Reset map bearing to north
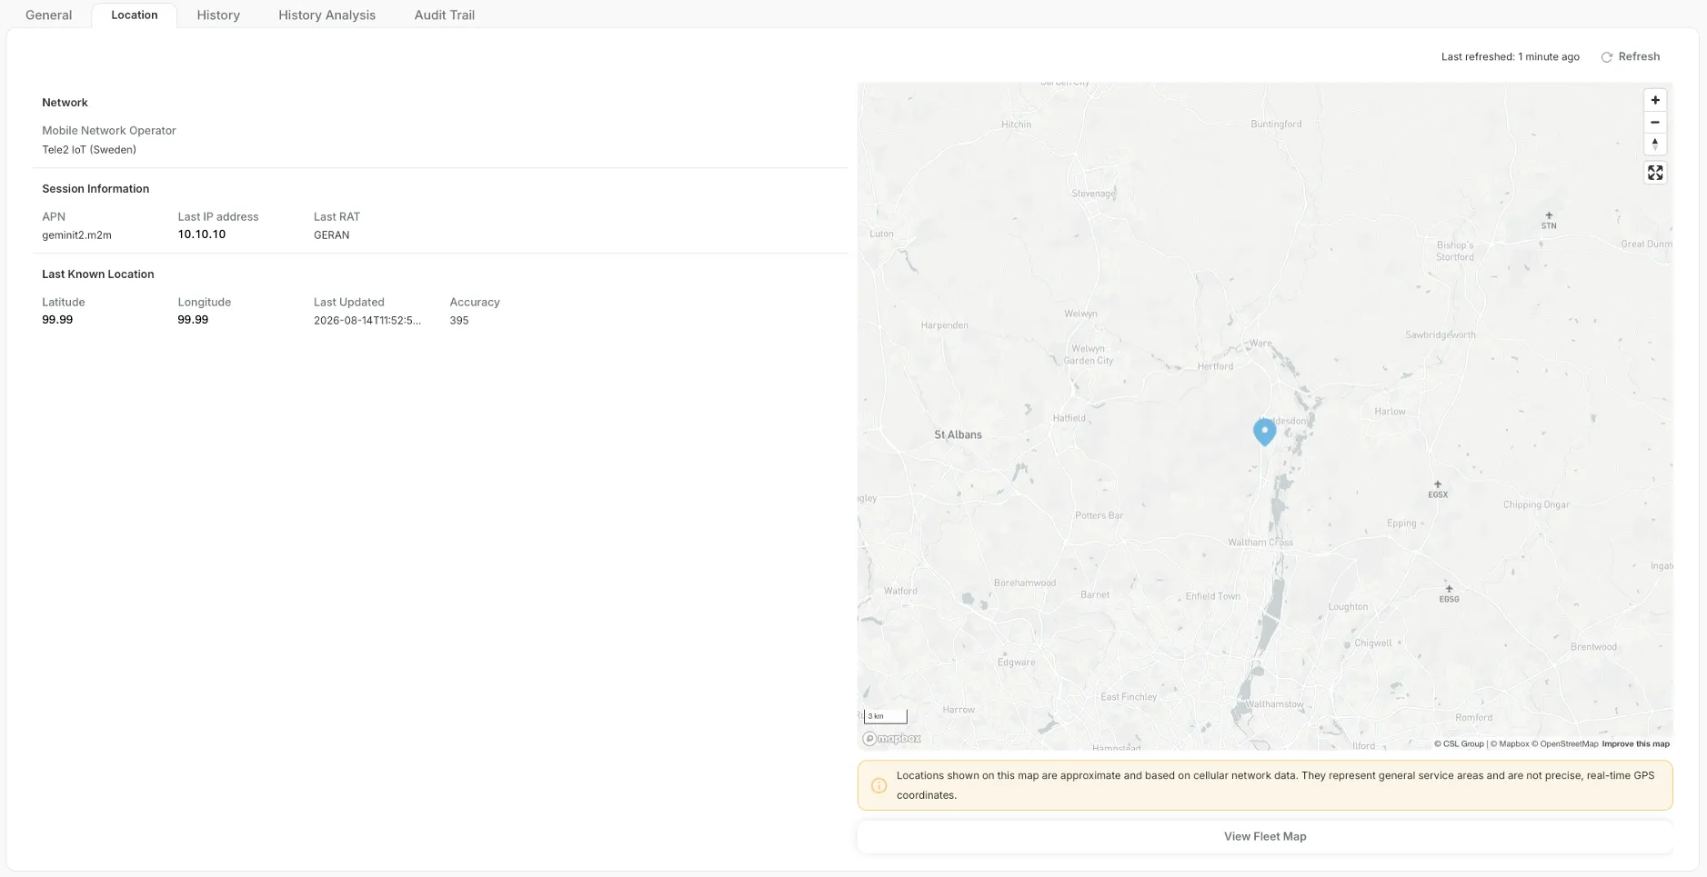 pos(1655,144)
